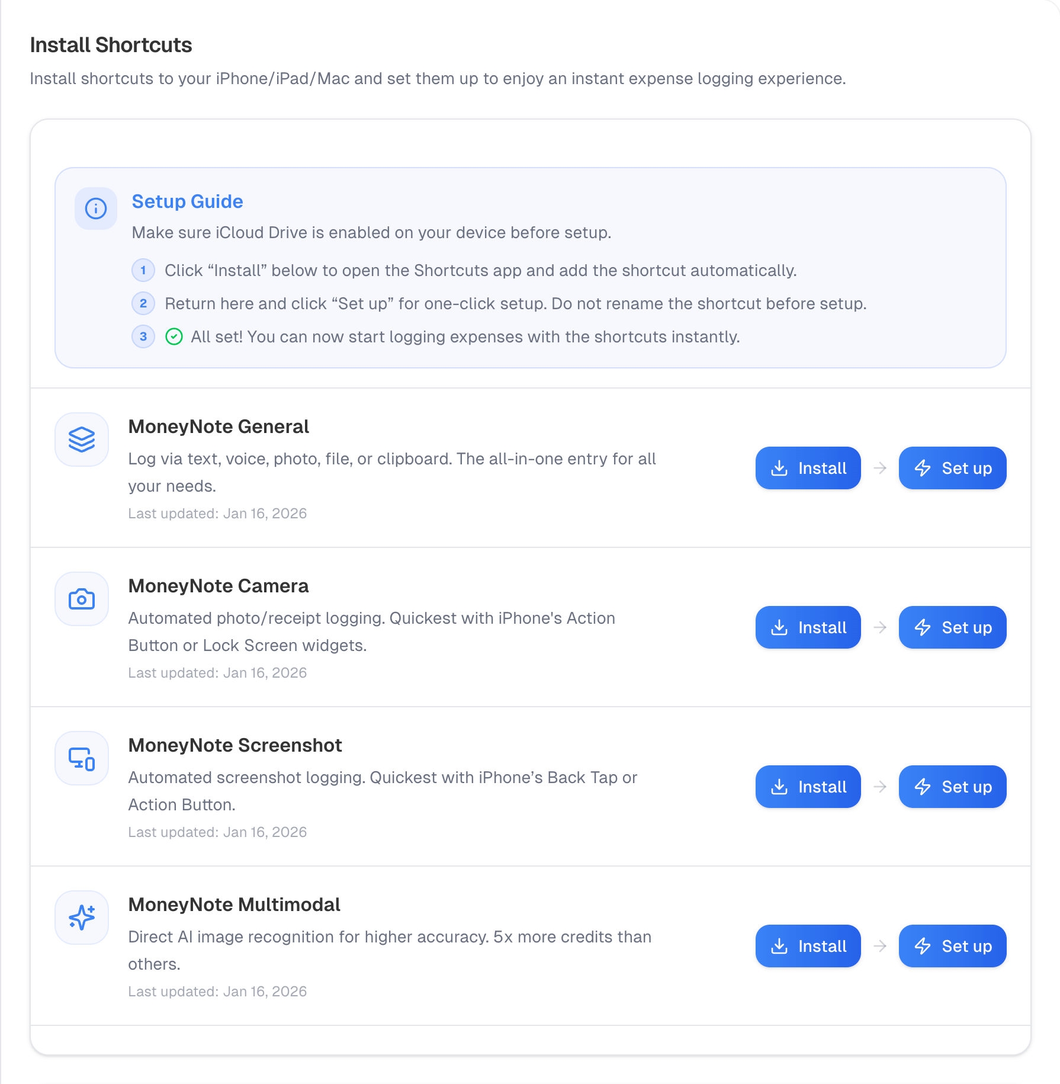Click the MoneyNote Screenshot devices icon
This screenshot has height=1084, width=1060.
[82, 758]
